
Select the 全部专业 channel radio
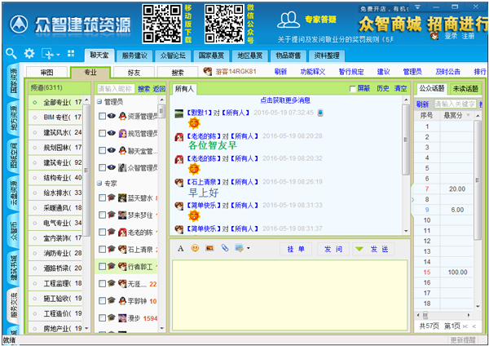(x=34, y=103)
